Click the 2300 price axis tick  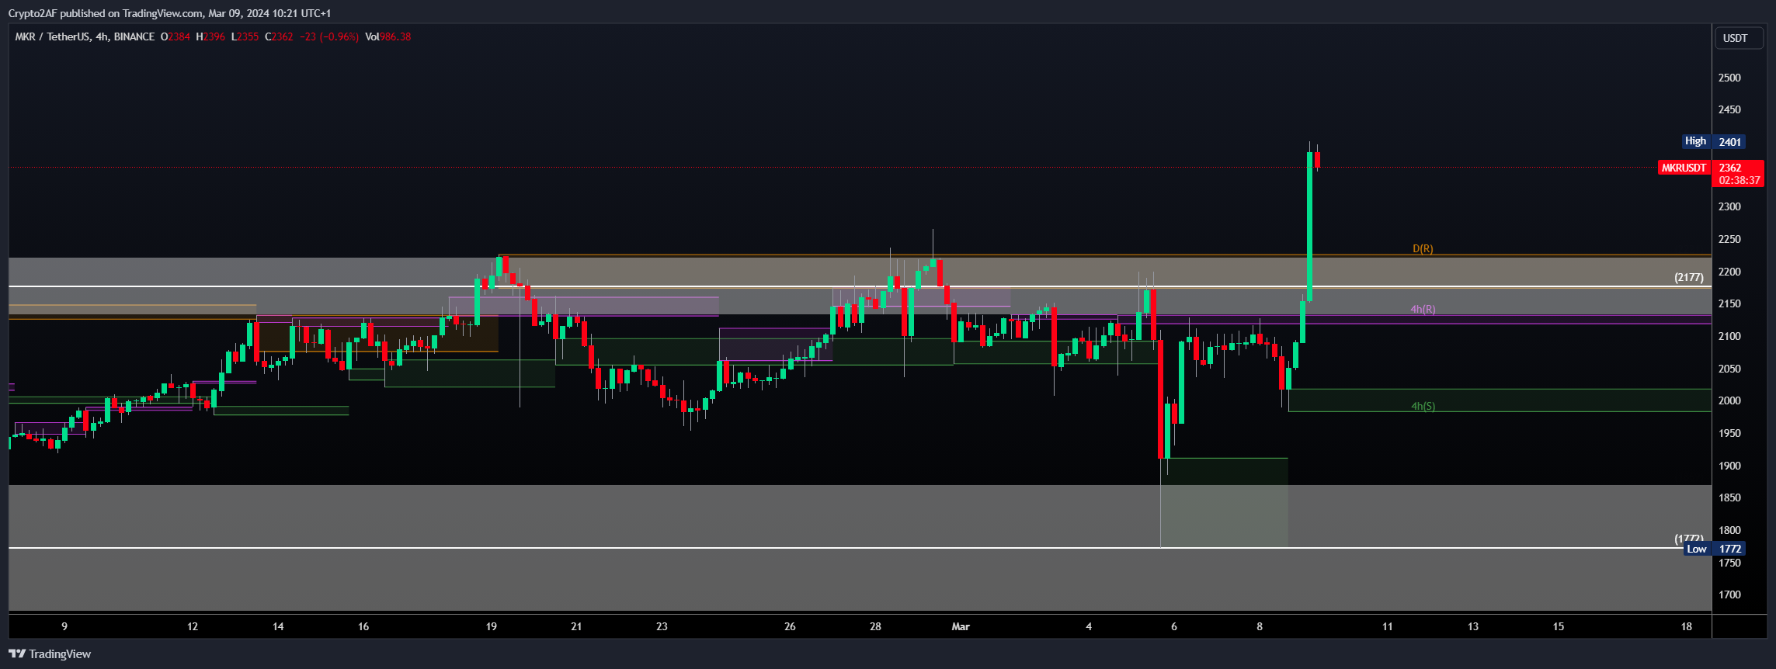tap(1729, 207)
